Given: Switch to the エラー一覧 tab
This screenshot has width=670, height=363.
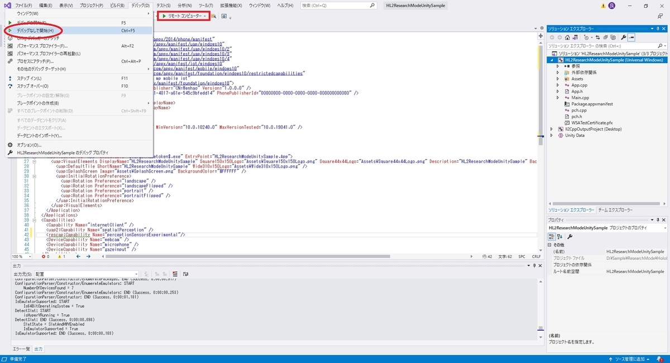Looking at the screenshot, I should (x=21, y=348).
